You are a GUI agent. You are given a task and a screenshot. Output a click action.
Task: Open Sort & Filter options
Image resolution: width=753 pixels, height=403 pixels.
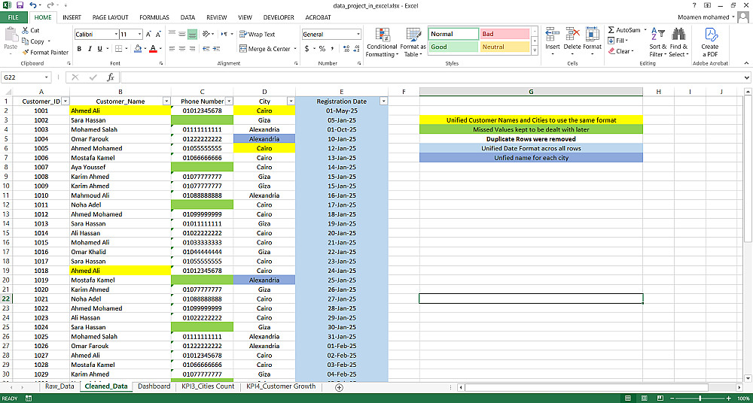[658, 43]
